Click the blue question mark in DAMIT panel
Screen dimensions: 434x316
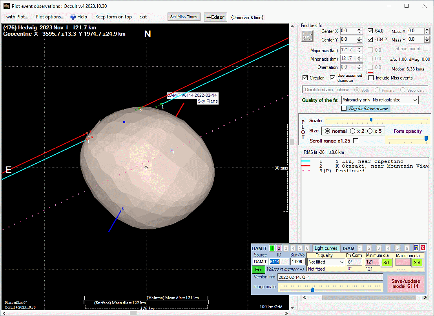416,248
